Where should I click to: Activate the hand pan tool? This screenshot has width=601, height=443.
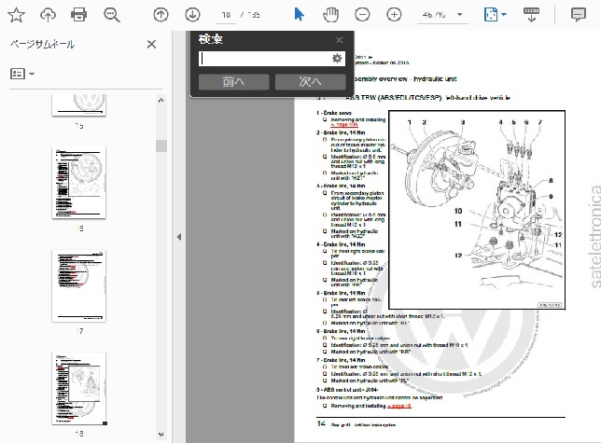click(330, 15)
